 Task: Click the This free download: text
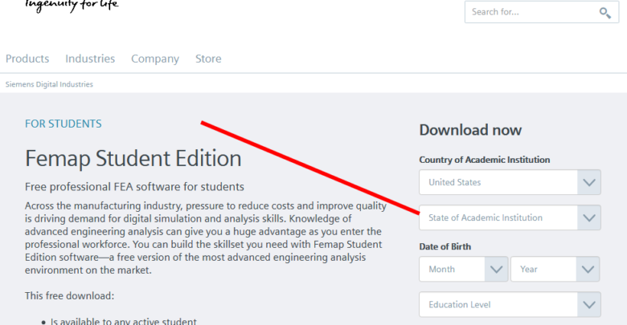[70, 296]
